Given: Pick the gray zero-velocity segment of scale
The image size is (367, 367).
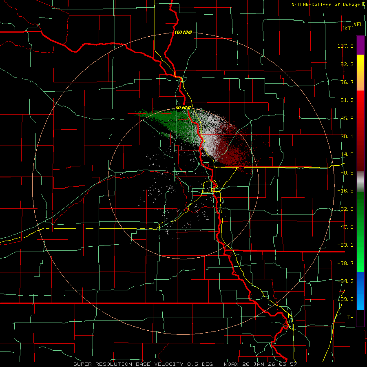Looking at the screenshot, I should coord(360,181).
